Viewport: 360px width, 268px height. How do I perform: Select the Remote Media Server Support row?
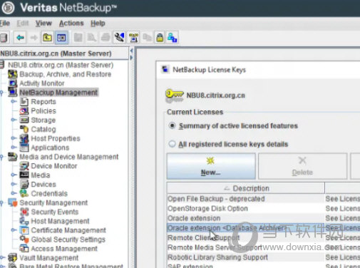tap(246, 247)
